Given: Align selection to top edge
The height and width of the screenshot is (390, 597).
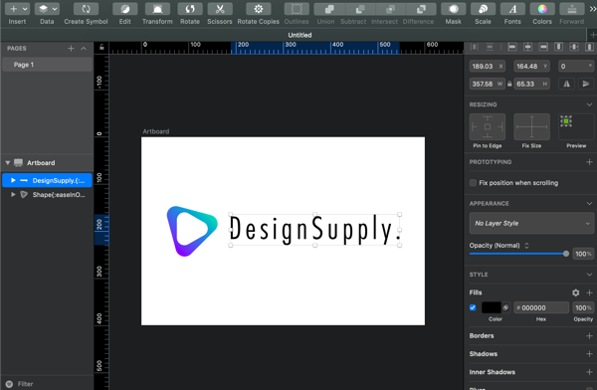Looking at the screenshot, I should point(558,47).
